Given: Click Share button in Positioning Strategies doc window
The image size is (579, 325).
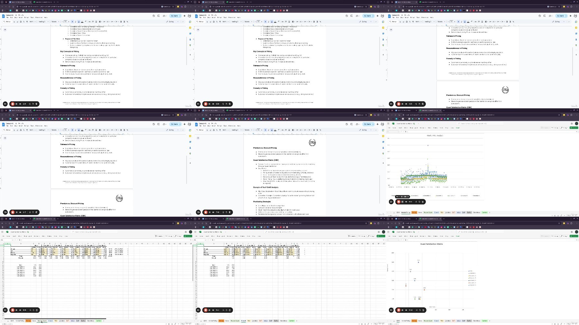Looking at the screenshot, I should pos(367,124).
